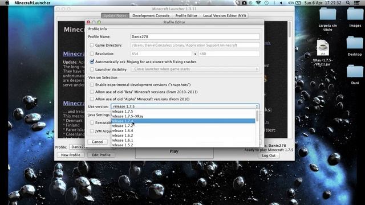Screen dimensions: 365x205
Task: Choose release 1.5.2 version
Action: point(183,145)
